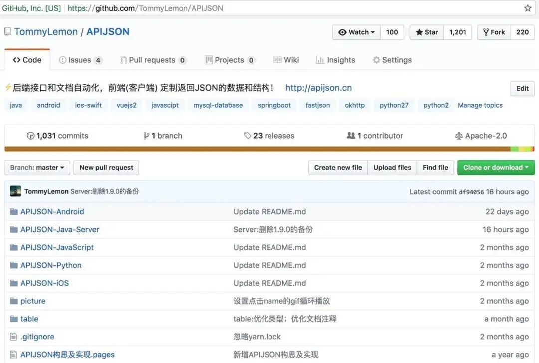Click the browser bookmark star

coord(528,8)
